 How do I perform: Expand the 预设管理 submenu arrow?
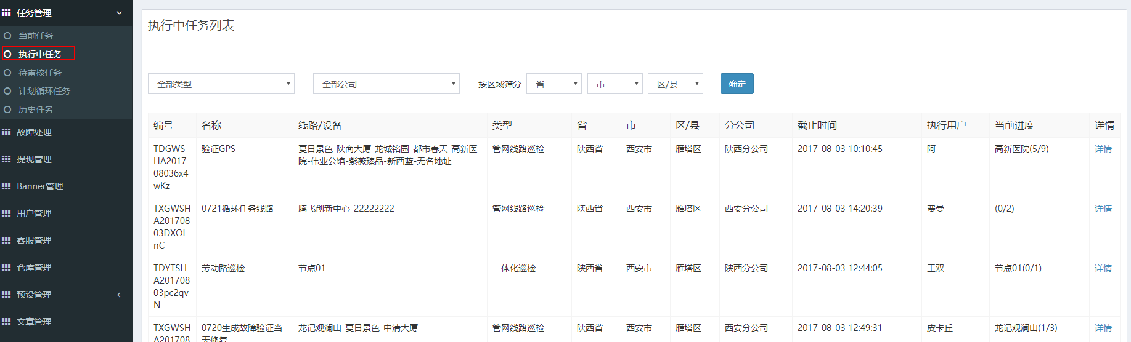coord(119,295)
